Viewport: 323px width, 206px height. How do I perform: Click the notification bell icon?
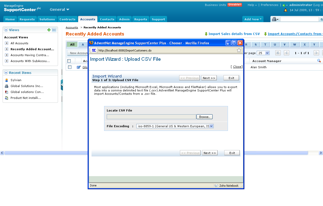pos(286,10)
